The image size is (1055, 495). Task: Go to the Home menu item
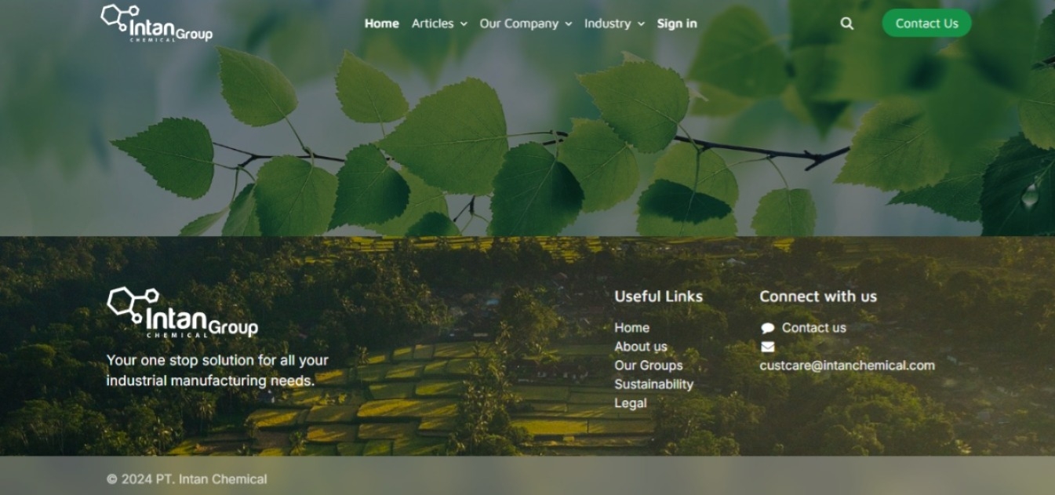pyautogui.click(x=381, y=24)
